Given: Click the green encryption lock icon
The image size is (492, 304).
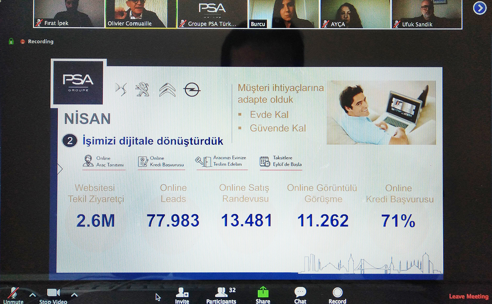Looking at the screenshot, I should [11, 41].
